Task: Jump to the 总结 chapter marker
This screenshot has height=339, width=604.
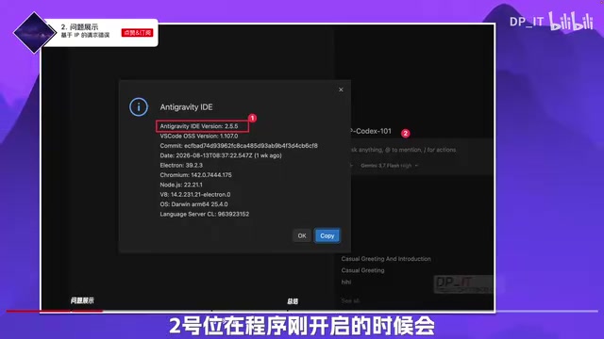Action: point(293,301)
